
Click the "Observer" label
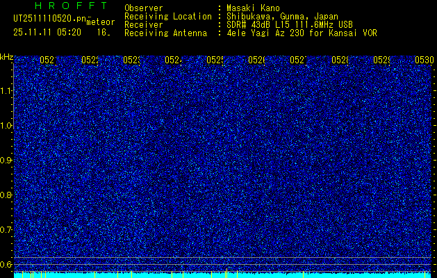(144, 8)
